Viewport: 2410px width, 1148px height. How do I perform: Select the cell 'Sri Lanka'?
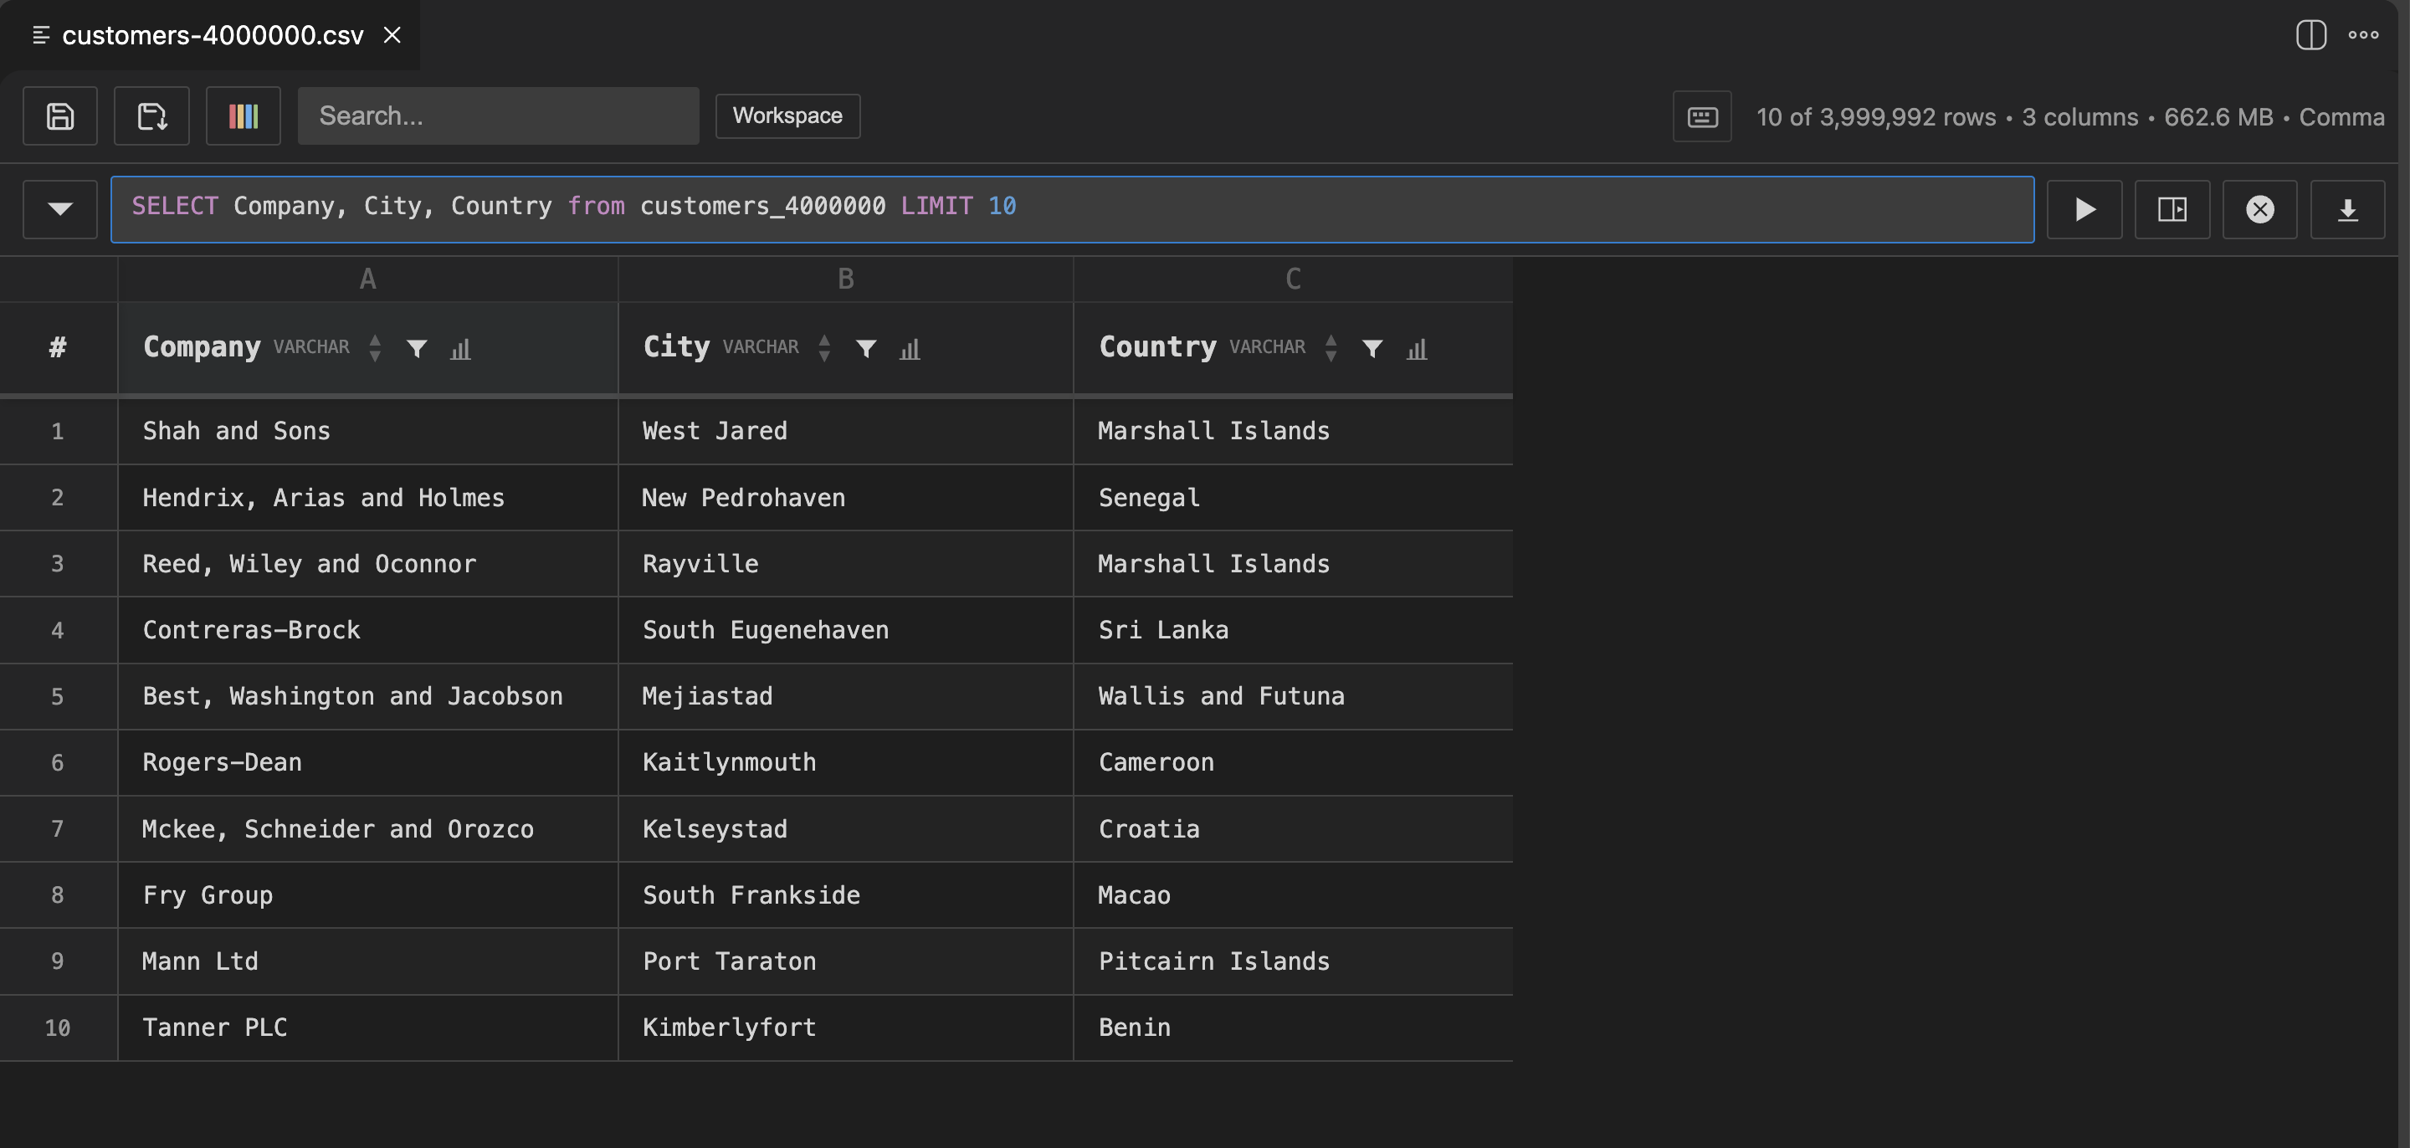1293,631
